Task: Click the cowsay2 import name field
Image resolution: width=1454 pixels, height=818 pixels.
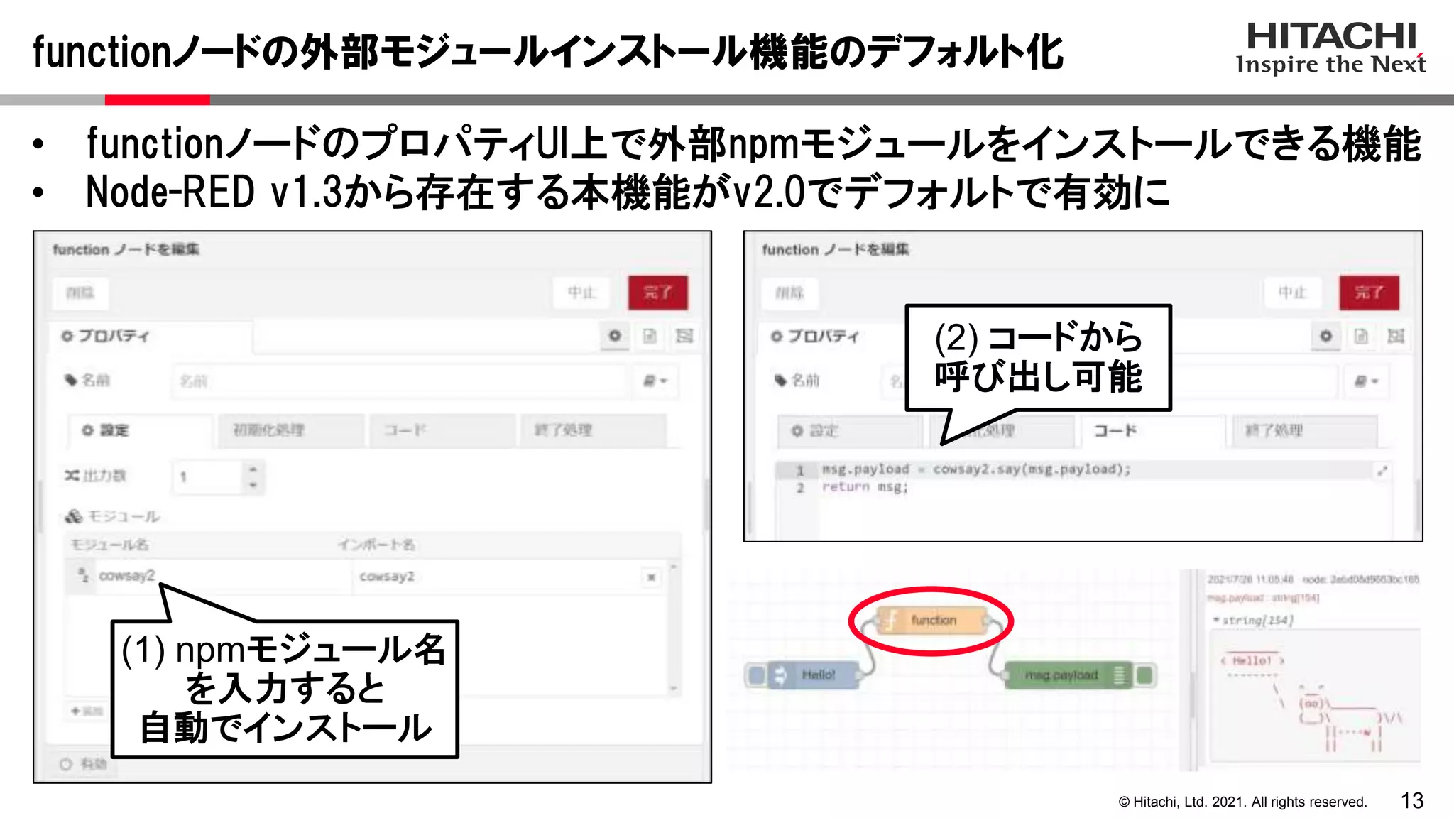Action: 494,576
